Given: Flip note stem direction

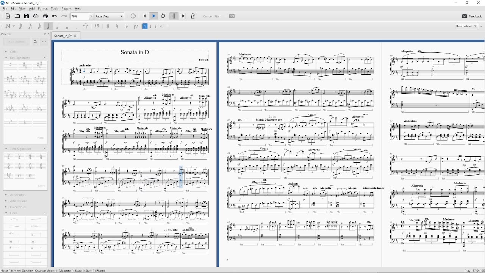Looking at the screenshot, I should coord(136,26).
